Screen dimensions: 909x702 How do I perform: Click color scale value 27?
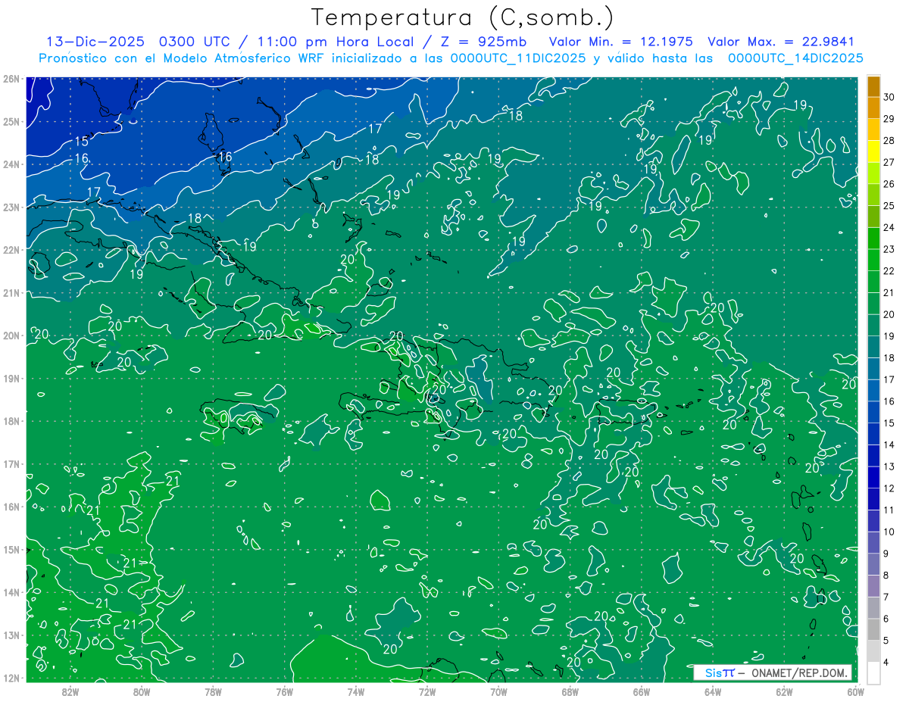(889, 162)
